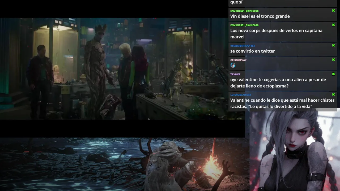
Task: Select message 'Vin diesel es el tronco grande'
Action: pyautogui.click(x=260, y=16)
